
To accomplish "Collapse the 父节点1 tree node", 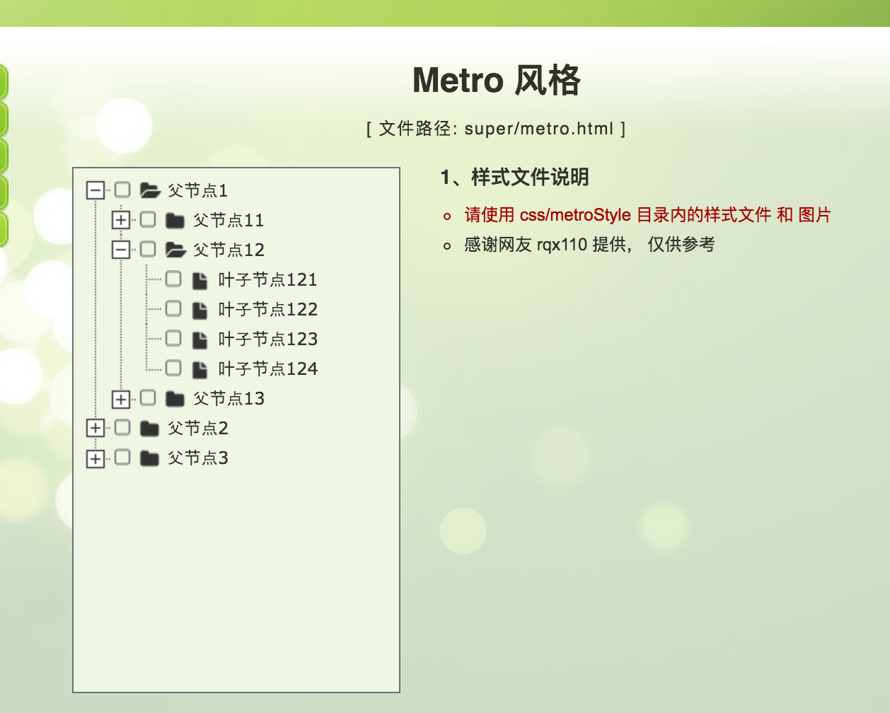I will click(x=96, y=190).
